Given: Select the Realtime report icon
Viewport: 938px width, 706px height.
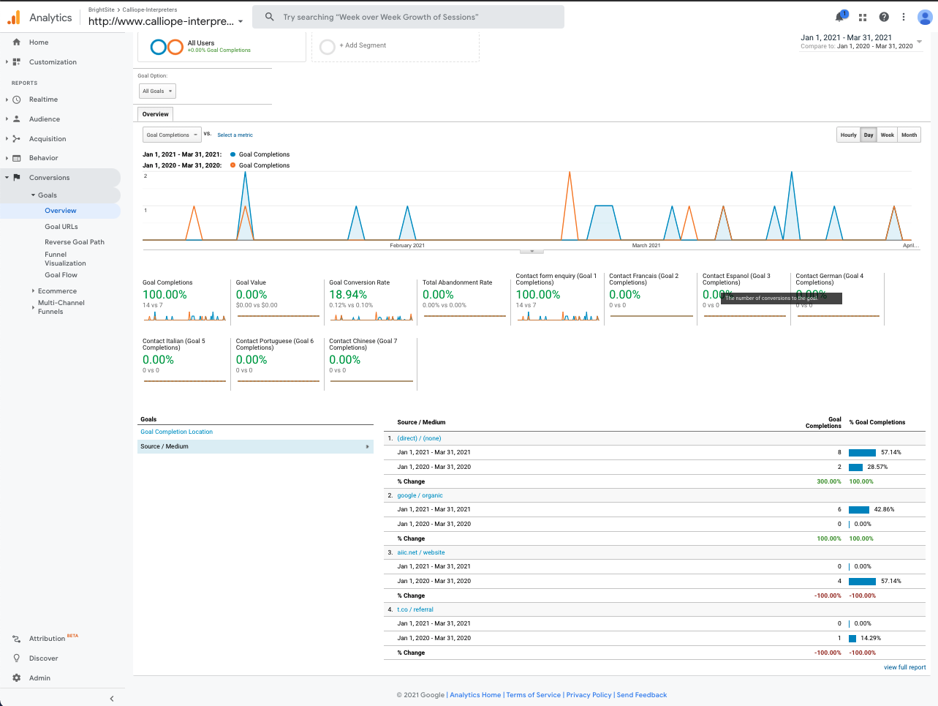Looking at the screenshot, I should (16, 99).
